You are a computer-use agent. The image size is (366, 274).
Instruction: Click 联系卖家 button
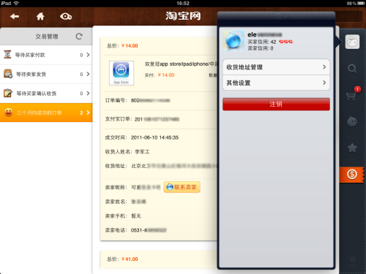(x=182, y=187)
